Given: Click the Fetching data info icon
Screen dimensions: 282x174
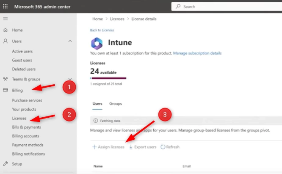Looking at the screenshot, I should coord(96,121).
